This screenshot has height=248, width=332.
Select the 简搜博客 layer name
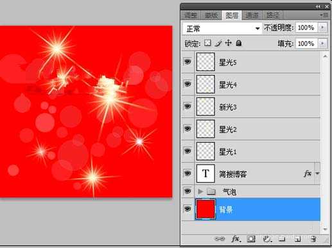click(232, 174)
